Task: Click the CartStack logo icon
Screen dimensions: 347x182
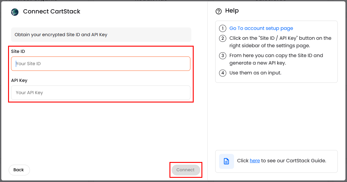Action: [x=15, y=12]
